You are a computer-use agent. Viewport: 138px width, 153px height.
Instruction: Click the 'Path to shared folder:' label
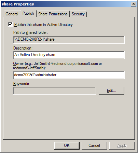[x=30, y=32]
